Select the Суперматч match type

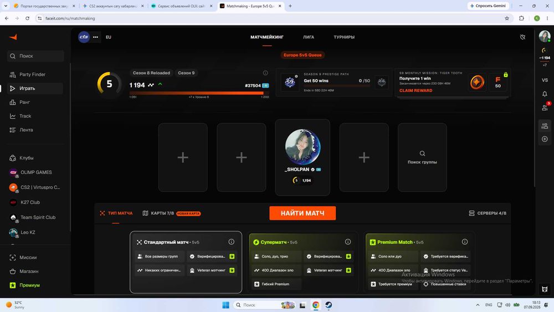(303, 262)
